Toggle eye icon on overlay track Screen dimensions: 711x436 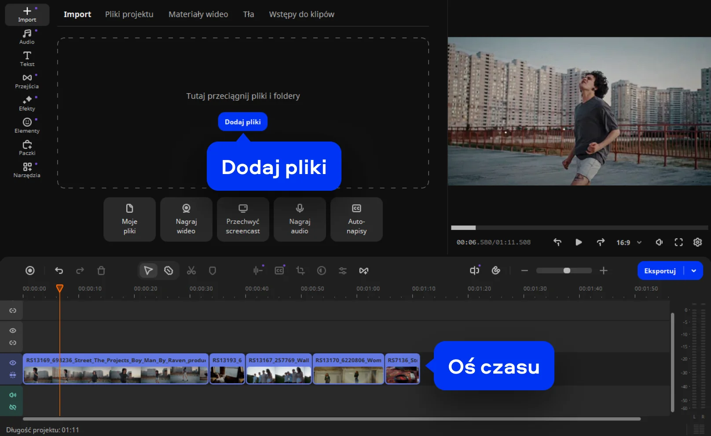pos(13,331)
